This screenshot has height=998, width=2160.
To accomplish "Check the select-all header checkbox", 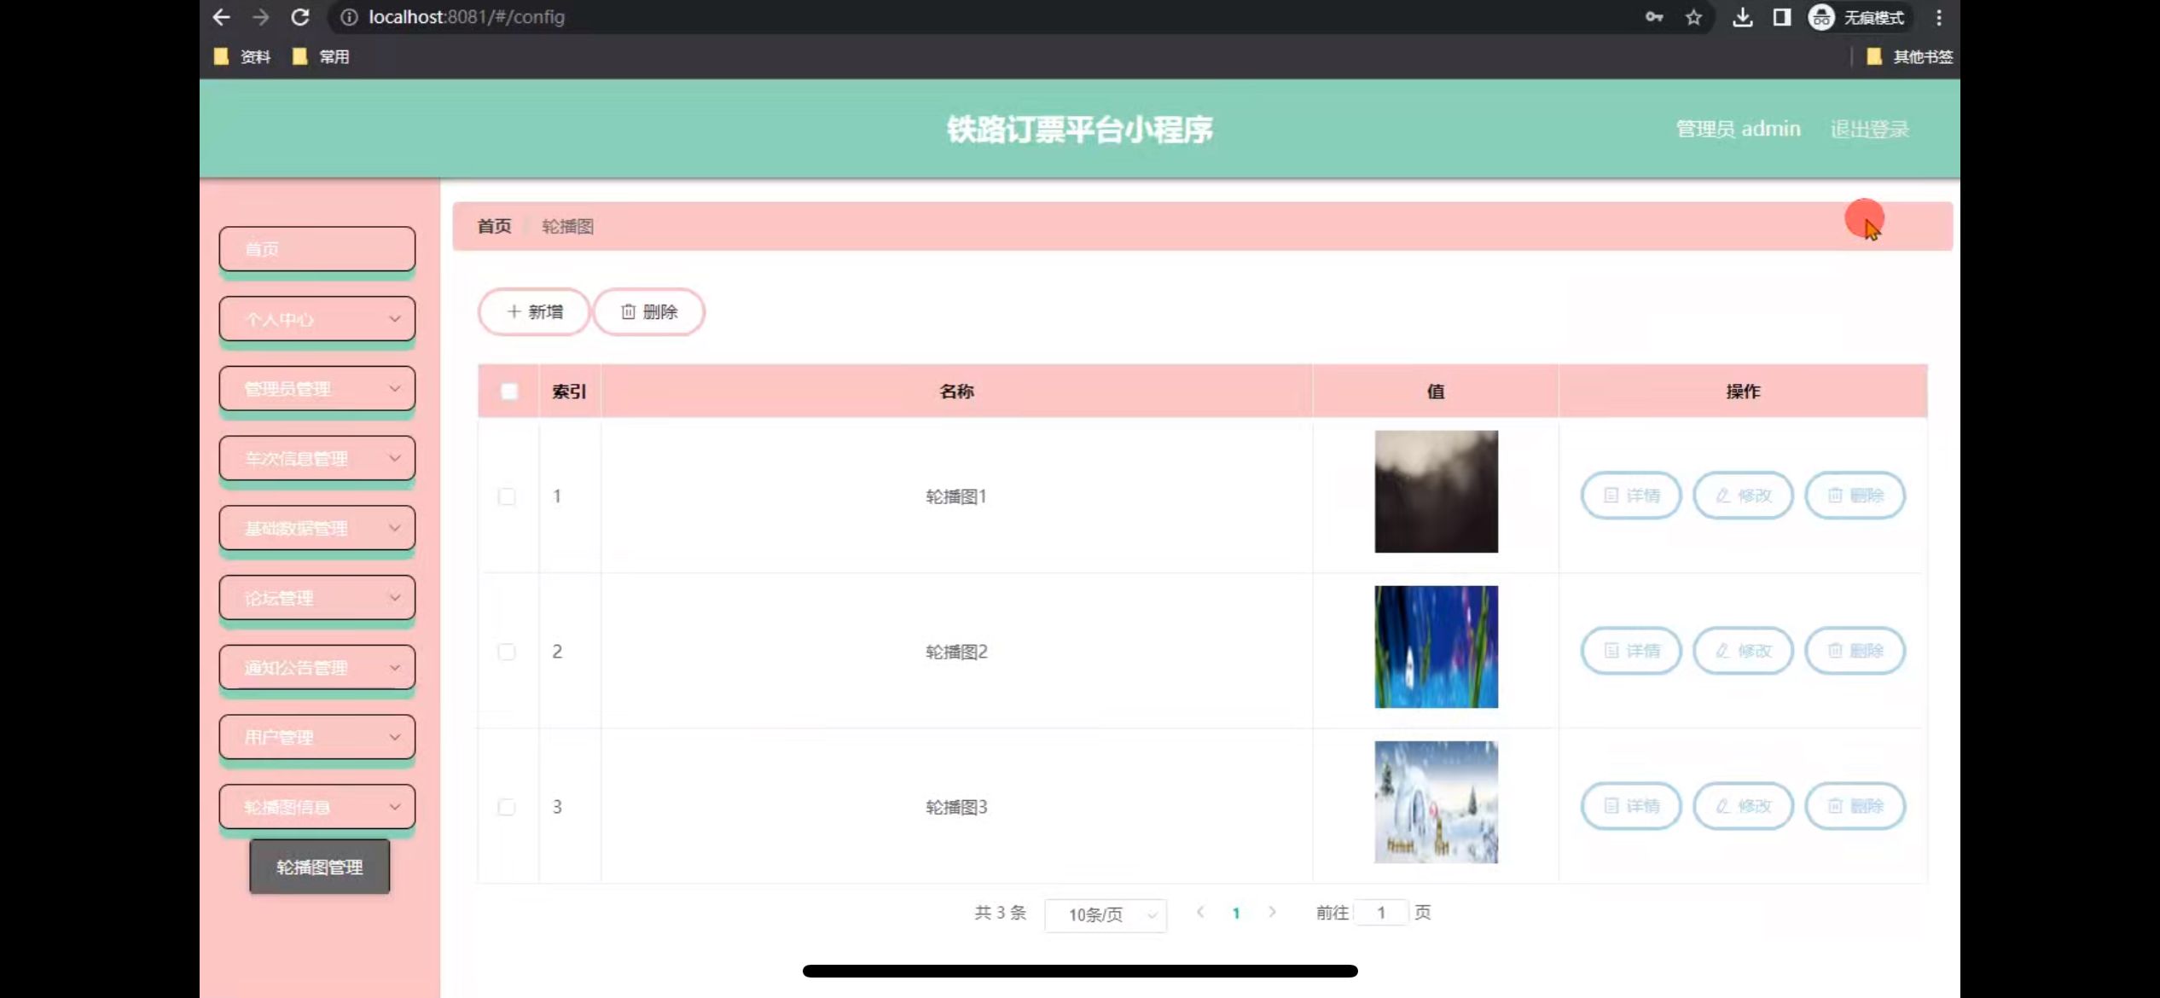I will click(509, 392).
